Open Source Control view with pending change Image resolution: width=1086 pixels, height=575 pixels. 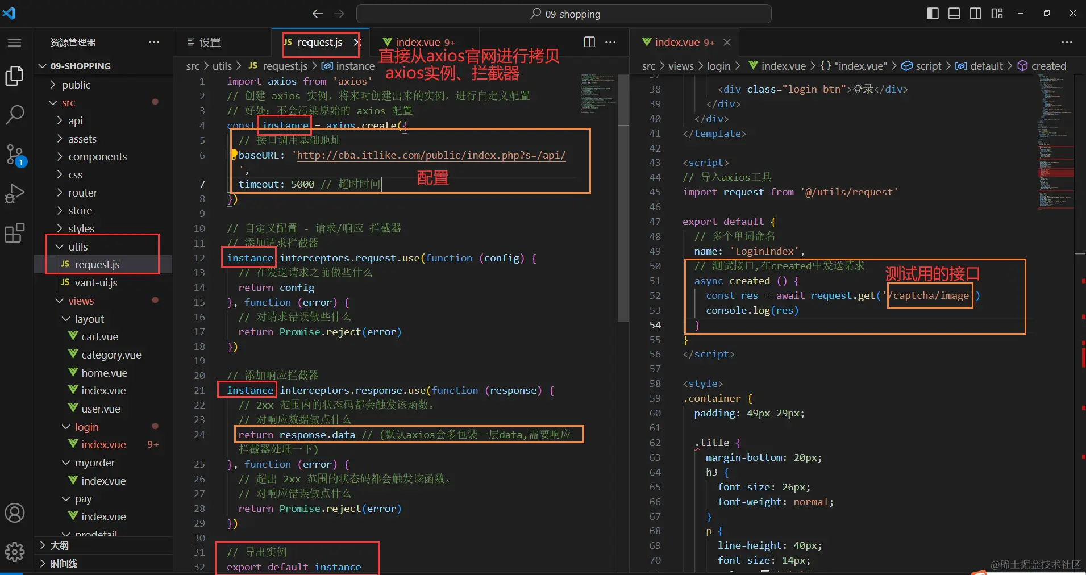click(x=14, y=155)
